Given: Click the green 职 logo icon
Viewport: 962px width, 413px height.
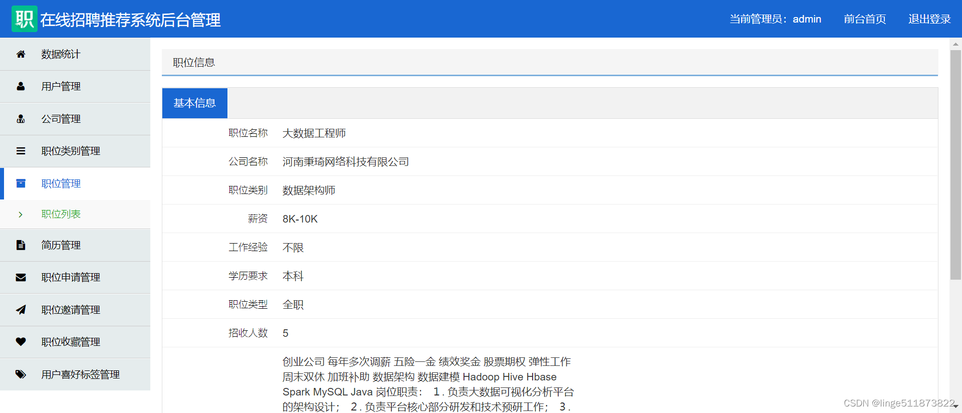Looking at the screenshot, I should [x=25, y=19].
